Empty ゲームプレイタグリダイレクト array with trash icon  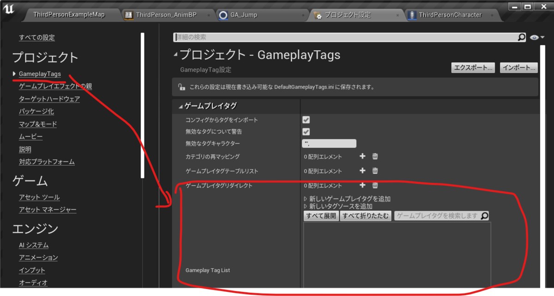coord(375,185)
